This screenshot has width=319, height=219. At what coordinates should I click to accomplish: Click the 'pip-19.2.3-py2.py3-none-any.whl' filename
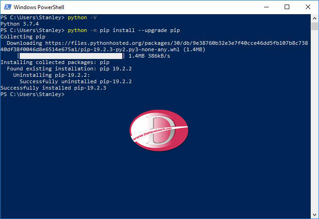click(130, 49)
